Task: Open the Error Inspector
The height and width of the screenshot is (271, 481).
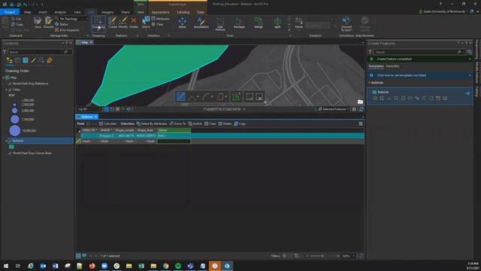Action: (67, 30)
